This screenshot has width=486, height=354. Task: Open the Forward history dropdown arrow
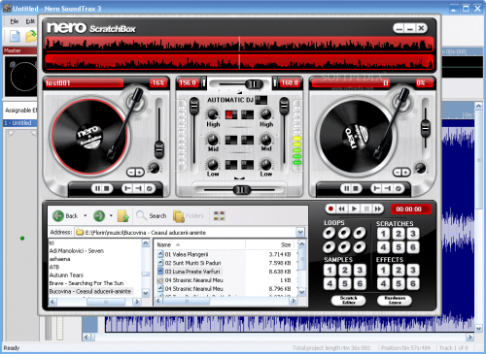[x=111, y=215]
